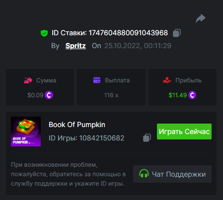Open the Spritz user profile link
Viewport: 223px width, 200px height.
pyautogui.click(x=75, y=46)
